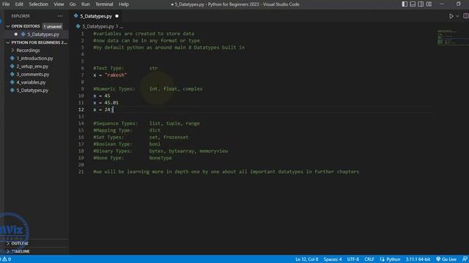This screenshot has width=469, height=263.
Task: Select the 5_Datatypes.py editor tab
Action: tap(96, 16)
